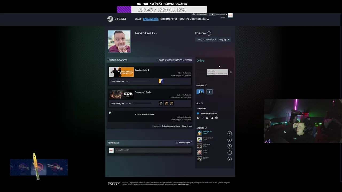
Task: Click the copy icon beside years-of-service tooltip
Action: click(231, 72)
